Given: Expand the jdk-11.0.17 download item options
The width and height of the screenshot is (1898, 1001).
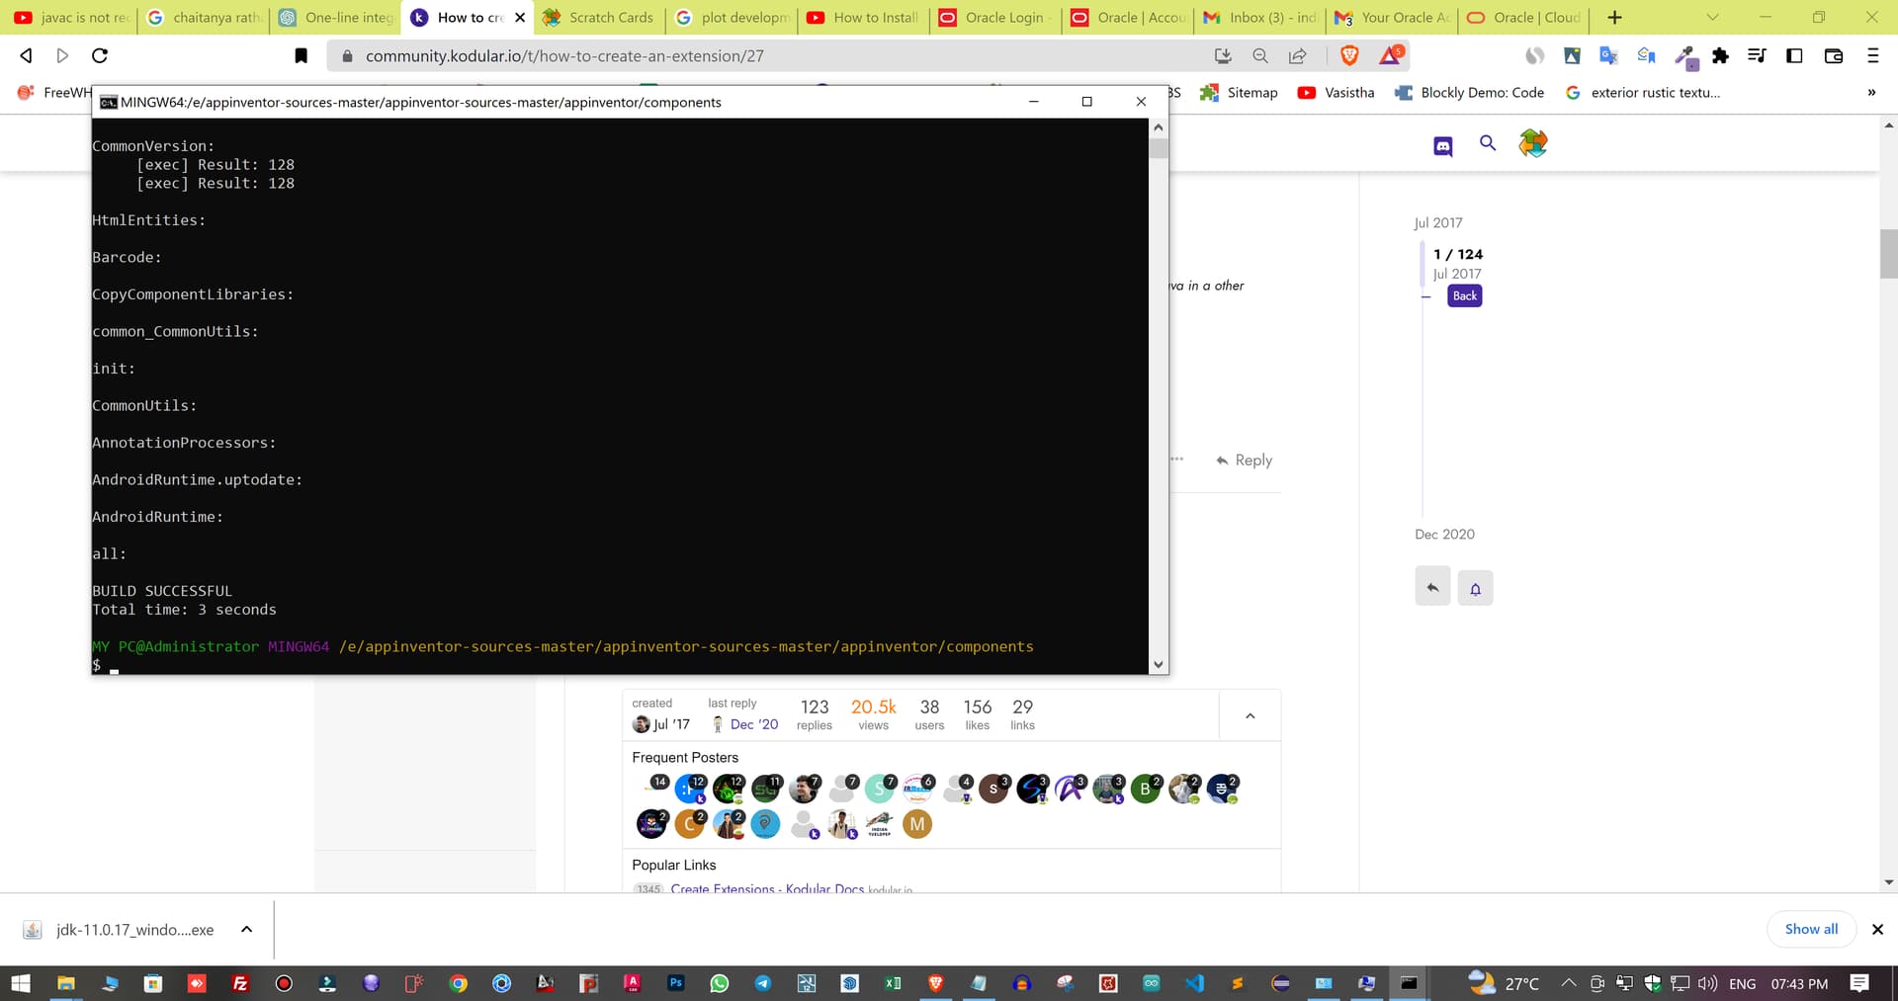Looking at the screenshot, I should pos(245,929).
